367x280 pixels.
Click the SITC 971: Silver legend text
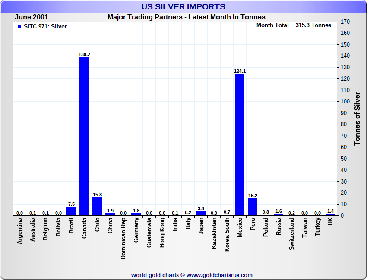[45, 26]
